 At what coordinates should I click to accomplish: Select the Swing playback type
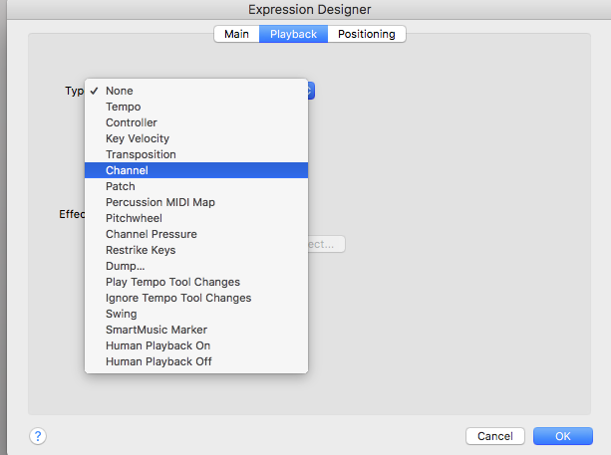[x=122, y=314]
